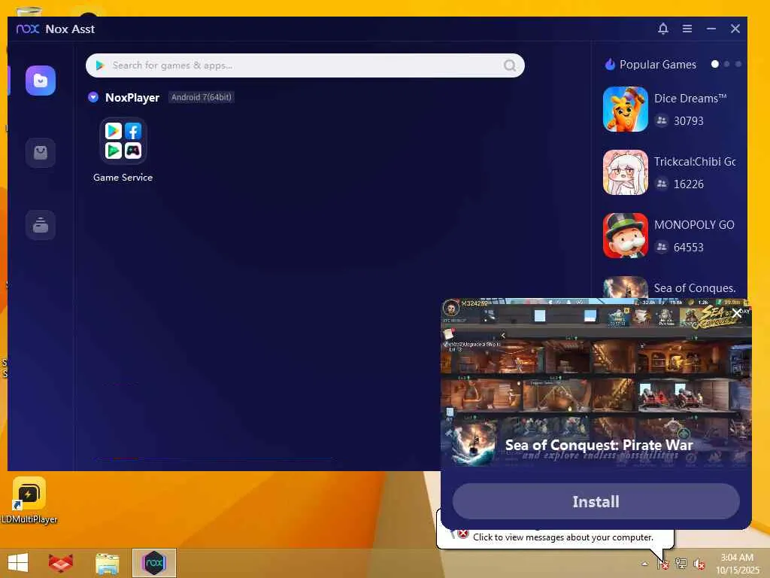Click the magnifier search icon
Screen dimensions: 770x578
click(510, 65)
